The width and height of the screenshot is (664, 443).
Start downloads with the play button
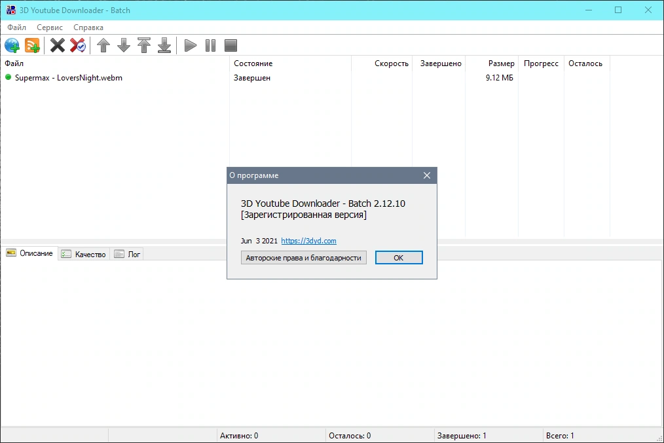point(190,45)
